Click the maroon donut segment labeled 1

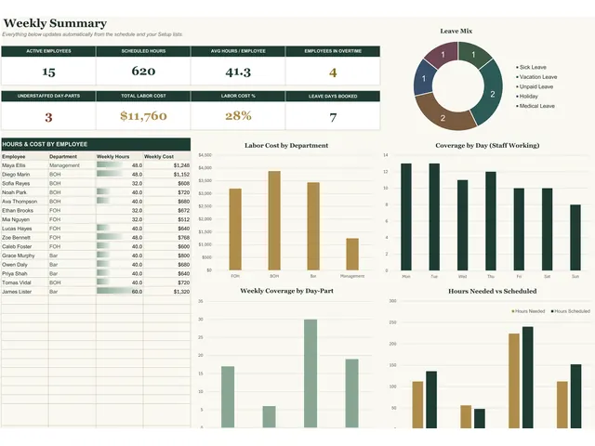pos(443,55)
